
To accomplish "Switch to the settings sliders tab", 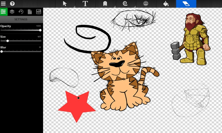I will coord(4,12).
